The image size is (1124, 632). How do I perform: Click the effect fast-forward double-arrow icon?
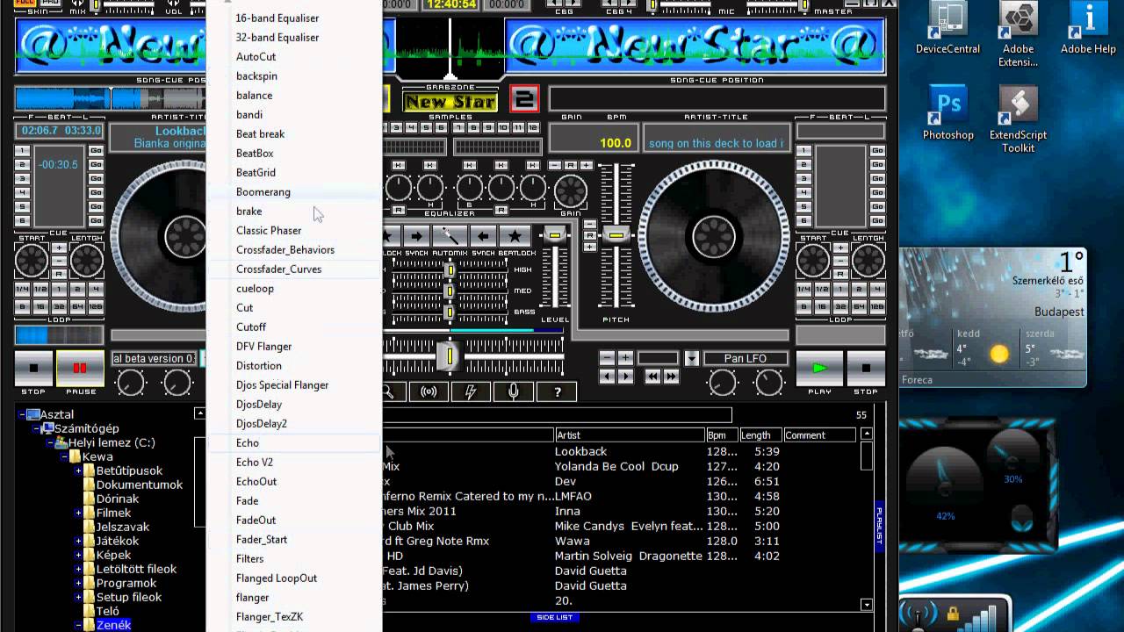(671, 377)
